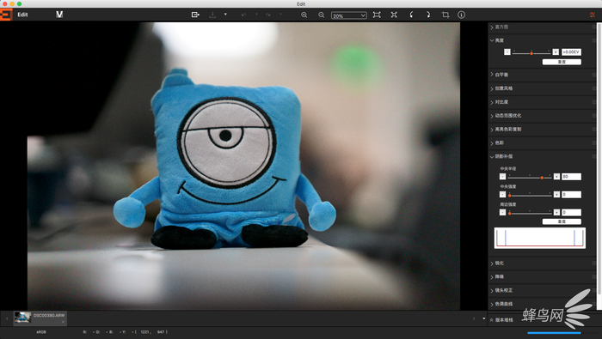Expand the 白平衡 white balance section
The height and width of the screenshot is (339, 602).
coord(541,75)
